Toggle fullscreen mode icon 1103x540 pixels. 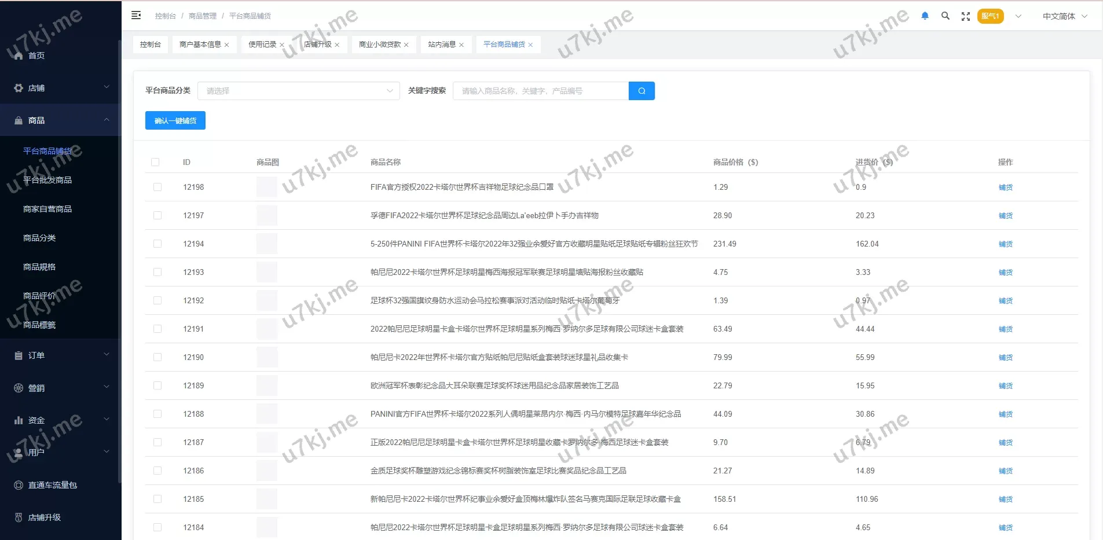(x=965, y=16)
